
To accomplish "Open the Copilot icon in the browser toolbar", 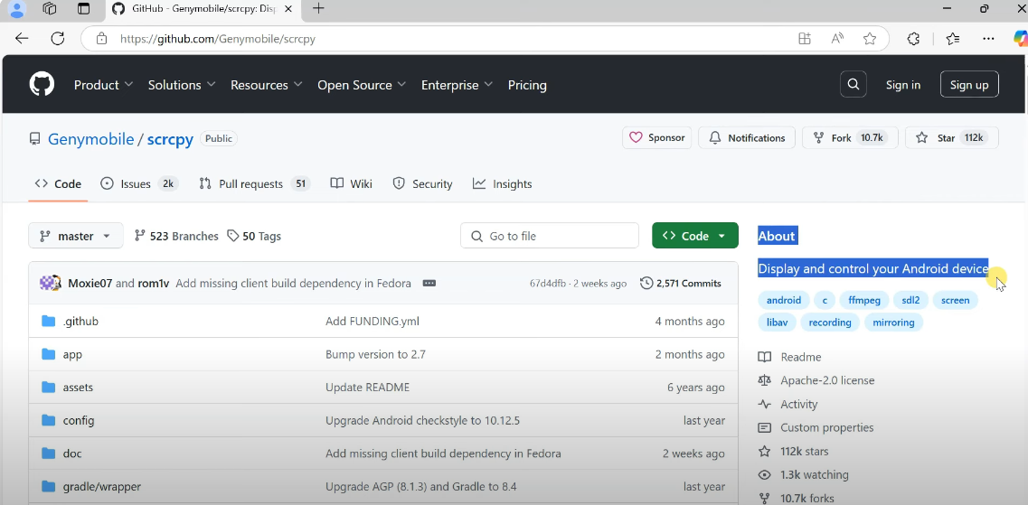I will click(x=1020, y=39).
